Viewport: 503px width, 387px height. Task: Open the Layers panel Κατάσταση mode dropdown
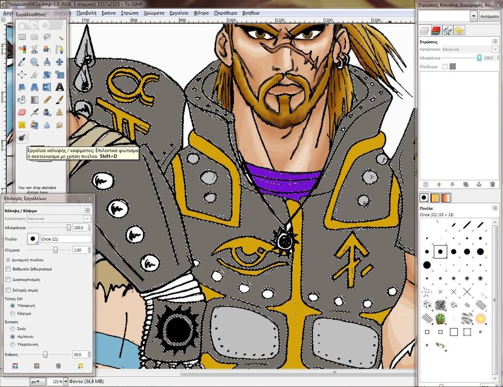coord(470,50)
